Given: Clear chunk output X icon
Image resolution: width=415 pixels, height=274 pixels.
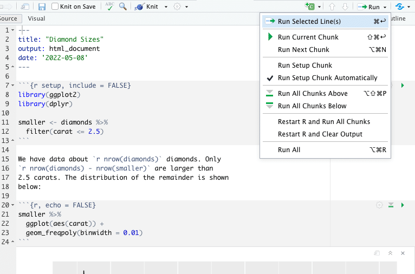Looking at the screenshot, I should 403,253.
